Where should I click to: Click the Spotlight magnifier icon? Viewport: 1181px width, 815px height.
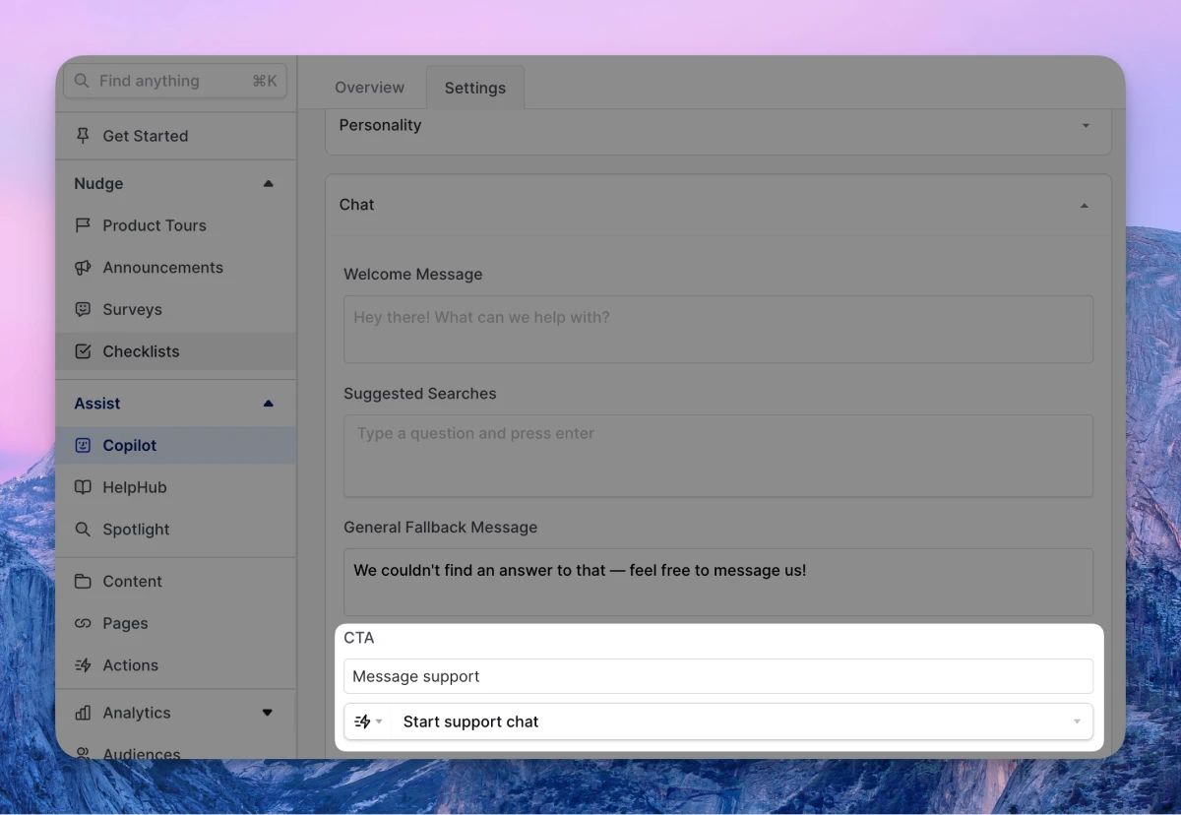[x=83, y=530]
